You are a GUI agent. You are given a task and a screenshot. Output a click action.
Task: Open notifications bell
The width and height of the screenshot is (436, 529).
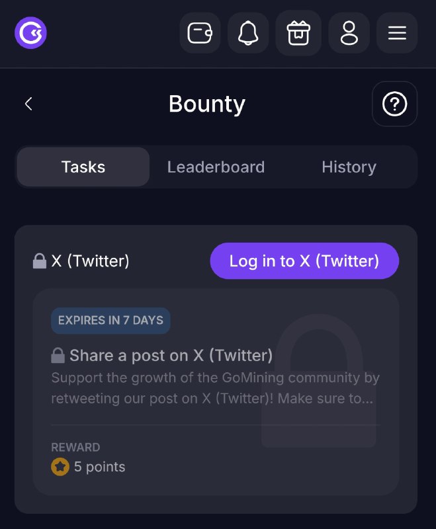[x=248, y=32]
